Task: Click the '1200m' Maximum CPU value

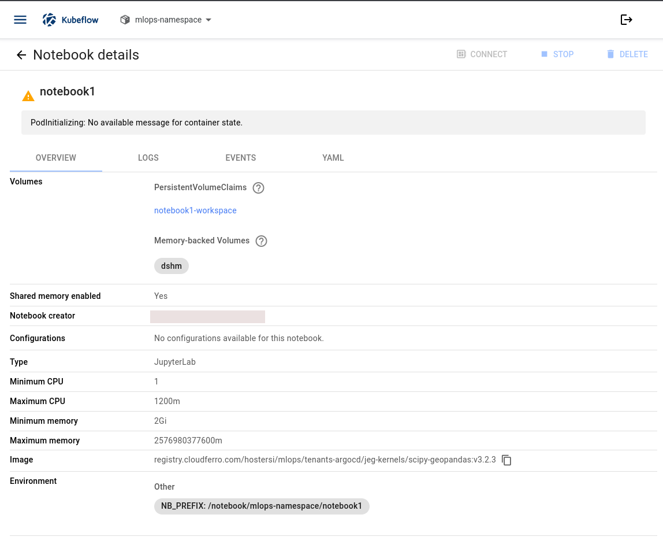Action: click(x=167, y=401)
